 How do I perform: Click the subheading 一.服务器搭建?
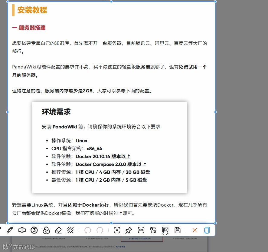[x=29, y=28]
